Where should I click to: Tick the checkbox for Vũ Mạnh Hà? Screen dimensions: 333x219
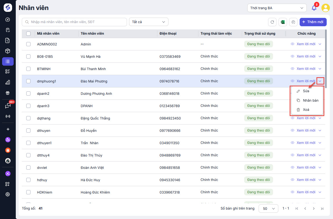tap(28, 56)
